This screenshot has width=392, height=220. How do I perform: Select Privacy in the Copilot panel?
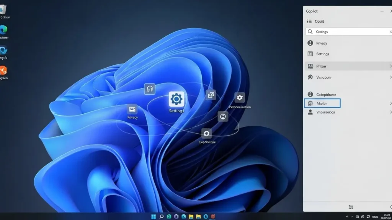click(322, 43)
